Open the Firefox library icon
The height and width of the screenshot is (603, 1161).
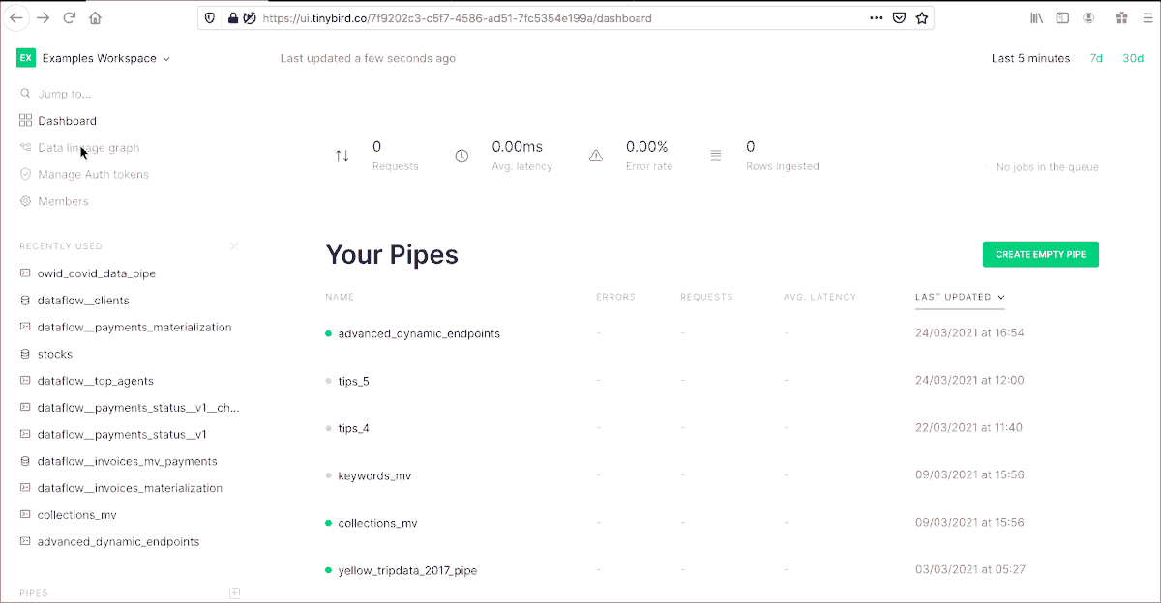1036,17
